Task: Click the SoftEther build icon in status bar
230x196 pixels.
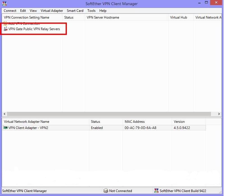Action: click(x=156, y=191)
